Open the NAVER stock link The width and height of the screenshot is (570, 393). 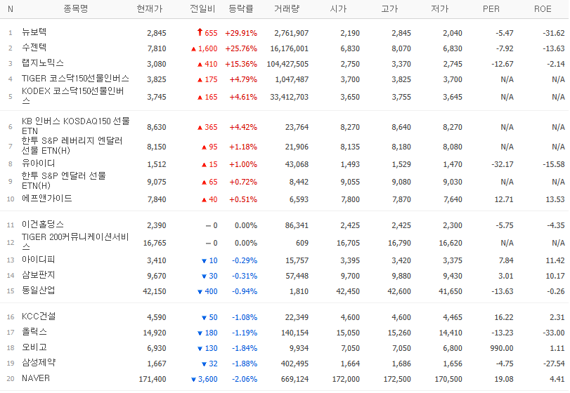tap(36, 378)
